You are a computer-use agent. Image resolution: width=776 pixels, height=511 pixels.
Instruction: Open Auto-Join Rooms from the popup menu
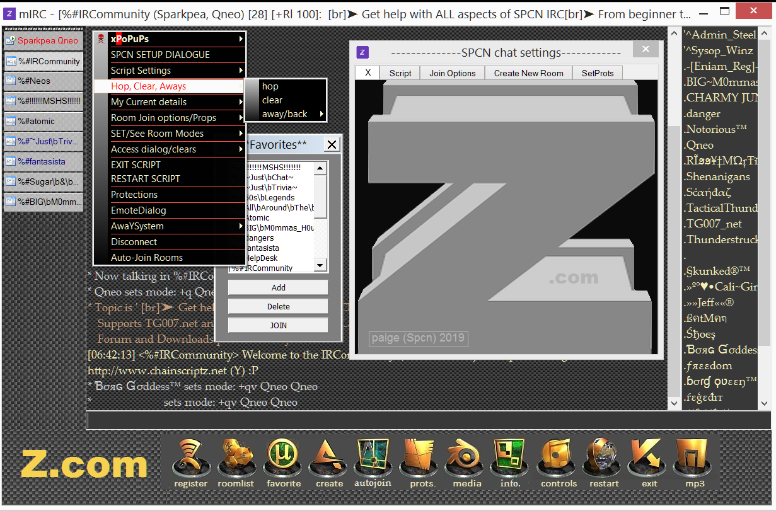point(169,258)
